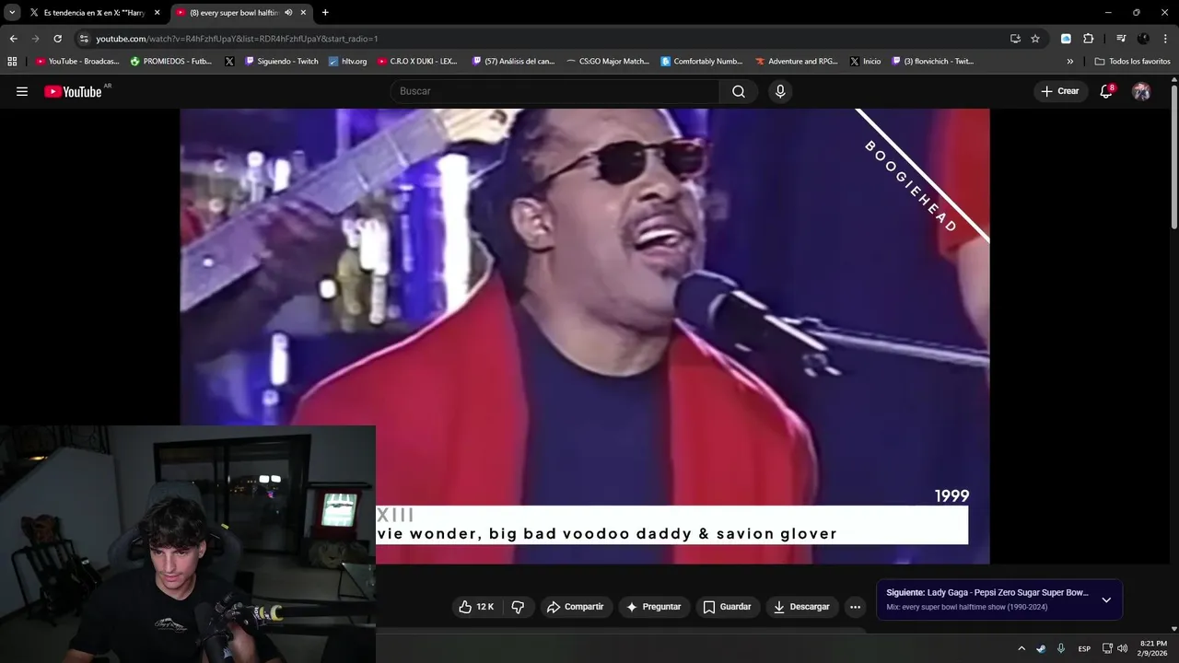
Task: Click the blue extension icon in toolbar
Action: 1067,39
